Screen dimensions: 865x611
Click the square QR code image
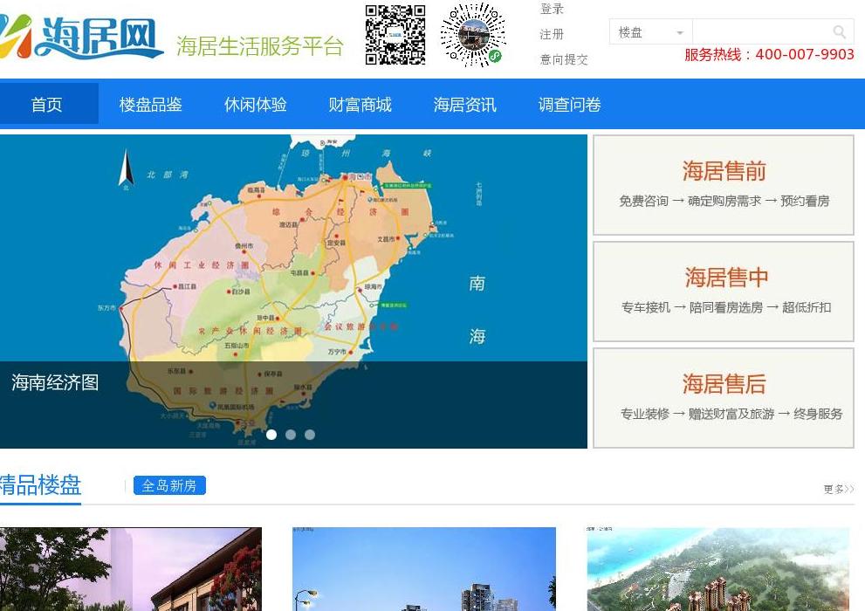point(395,35)
